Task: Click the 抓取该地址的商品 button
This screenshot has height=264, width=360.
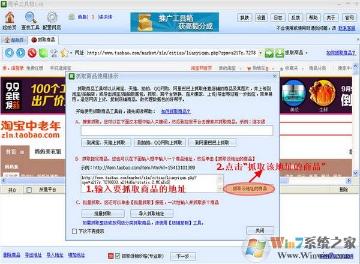Action: tap(250, 189)
